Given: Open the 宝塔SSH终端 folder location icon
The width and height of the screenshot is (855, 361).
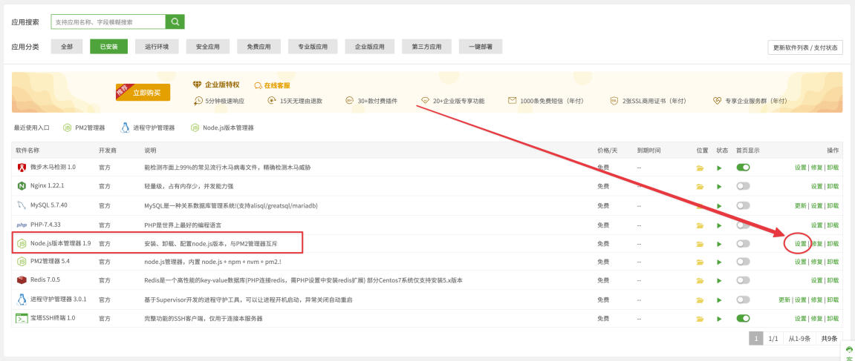Looking at the screenshot, I should tap(699, 319).
